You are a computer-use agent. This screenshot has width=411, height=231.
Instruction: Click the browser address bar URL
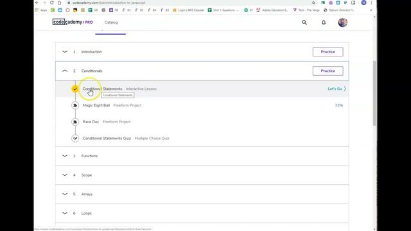[109, 3]
